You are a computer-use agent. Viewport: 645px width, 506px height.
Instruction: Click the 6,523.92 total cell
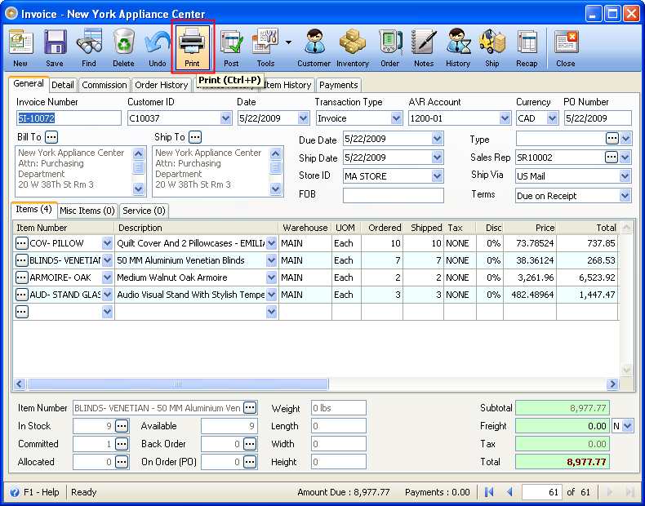(587, 277)
